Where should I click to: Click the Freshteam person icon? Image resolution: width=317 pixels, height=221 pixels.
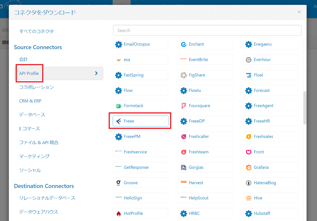point(184,152)
